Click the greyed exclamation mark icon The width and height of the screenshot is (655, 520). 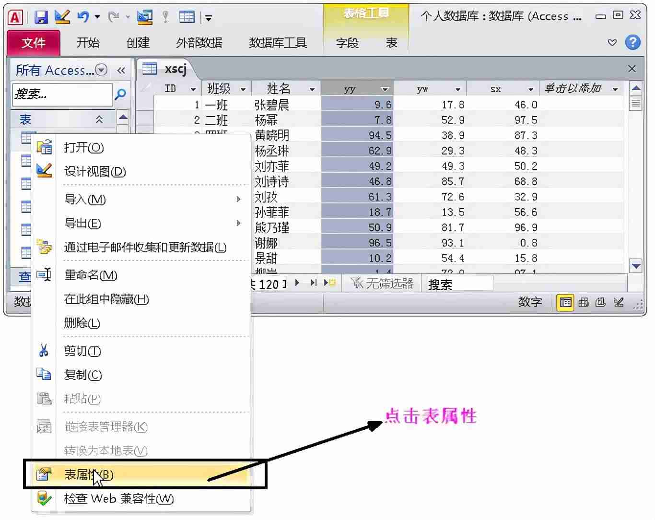click(x=165, y=17)
